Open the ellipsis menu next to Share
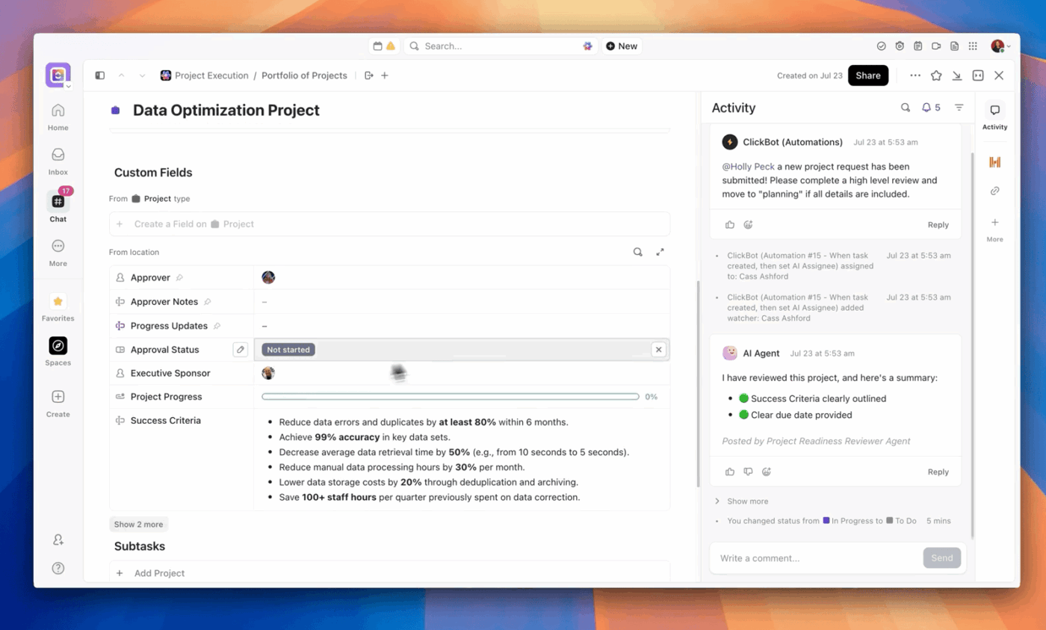The image size is (1046, 630). coord(915,75)
